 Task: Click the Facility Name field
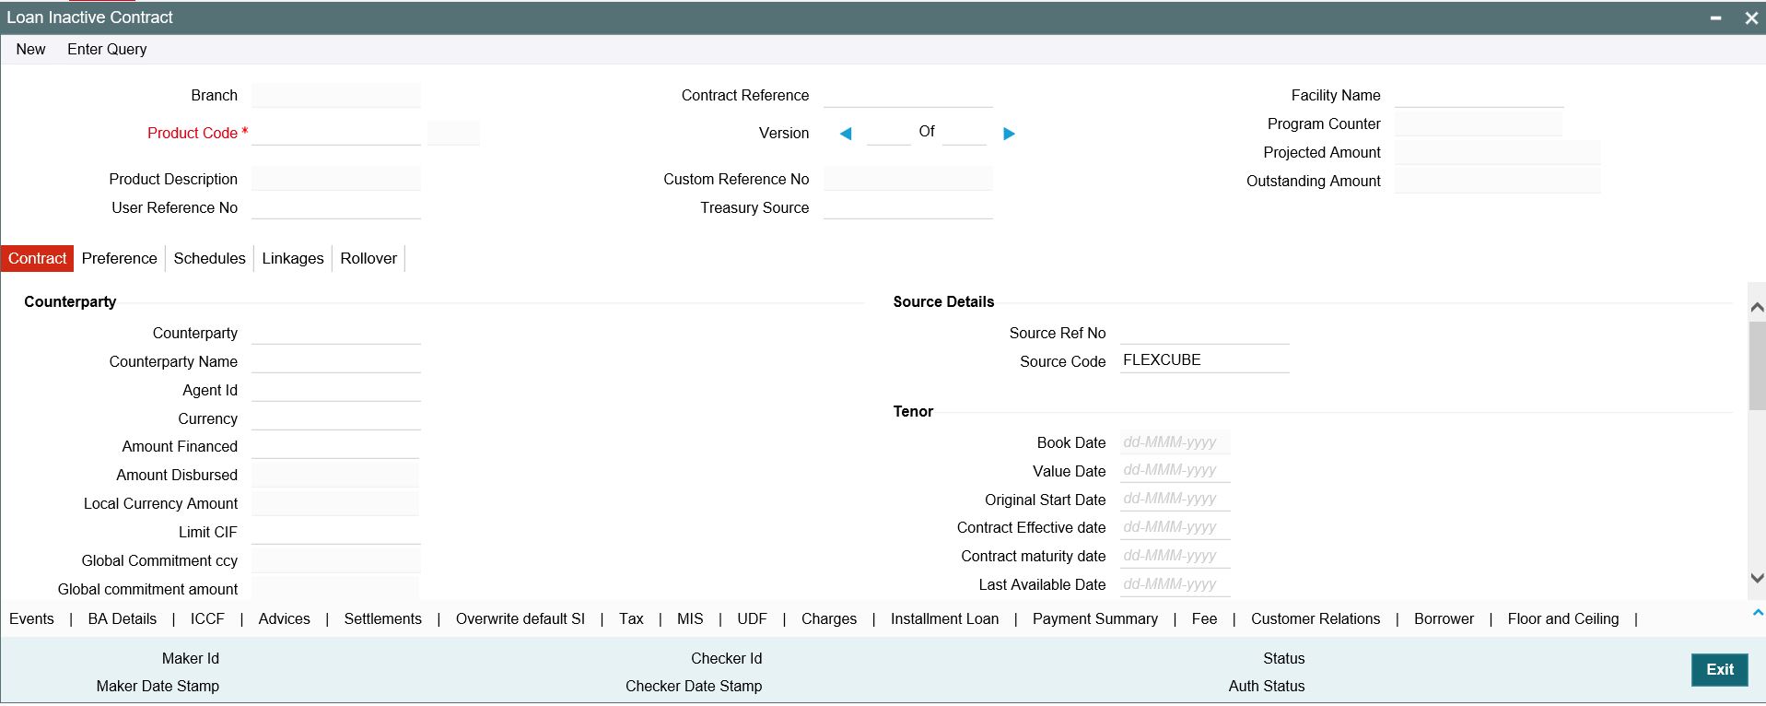pyautogui.click(x=1479, y=95)
